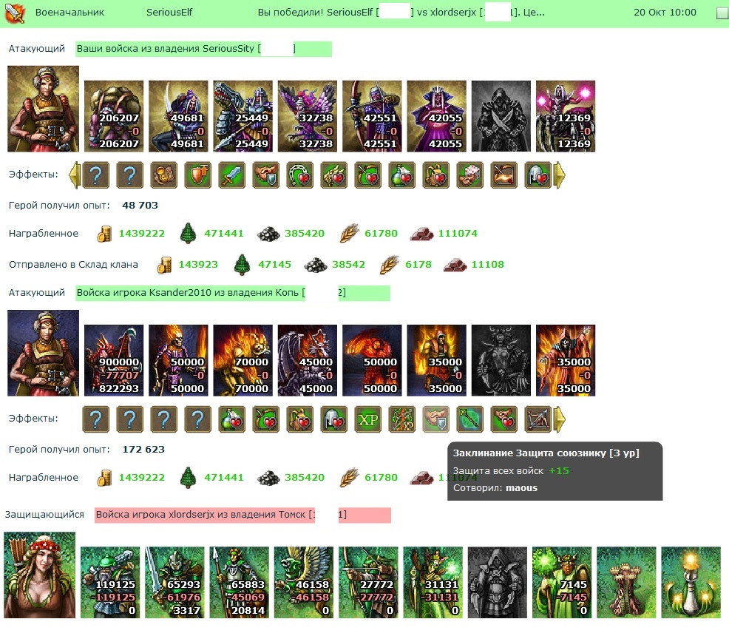729x636 pixels.
Task: Show more SeriousElf effects with right arrow
Action: pyautogui.click(x=560, y=175)
